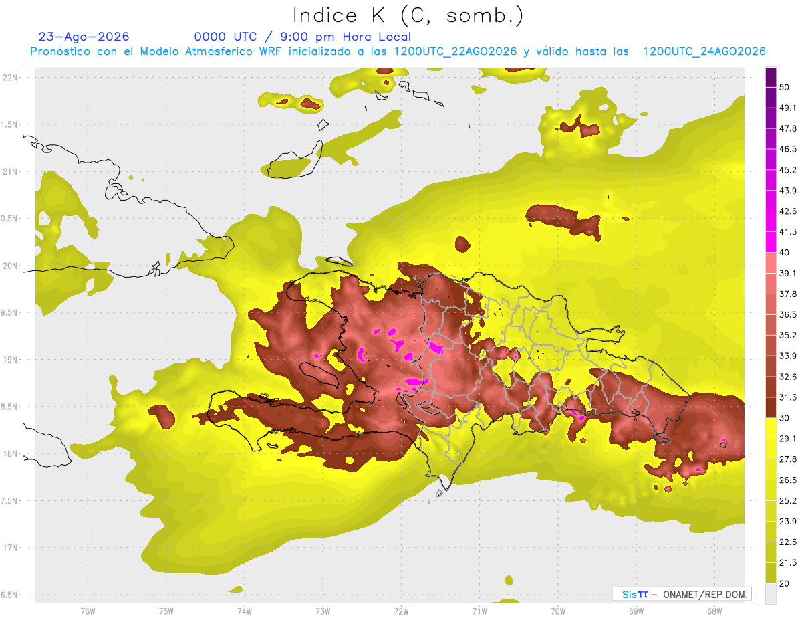Pick the olive swatch between 20 and 21.3
802x620 pixels.
pos(771,574)
